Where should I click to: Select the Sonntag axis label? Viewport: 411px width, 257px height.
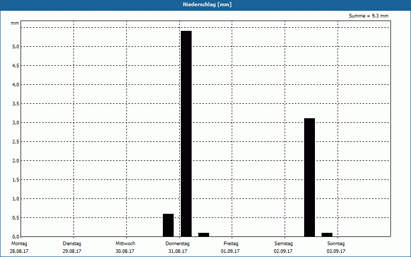click(x=336, y=244)
